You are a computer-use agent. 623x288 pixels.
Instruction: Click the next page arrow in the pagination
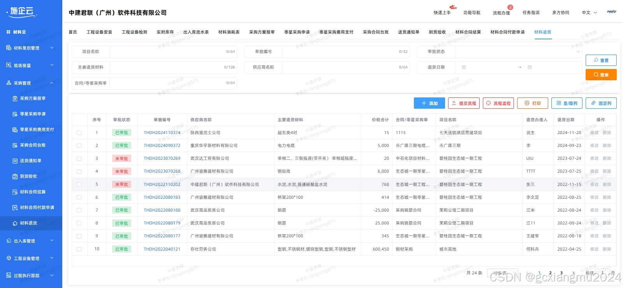point(573,273)
